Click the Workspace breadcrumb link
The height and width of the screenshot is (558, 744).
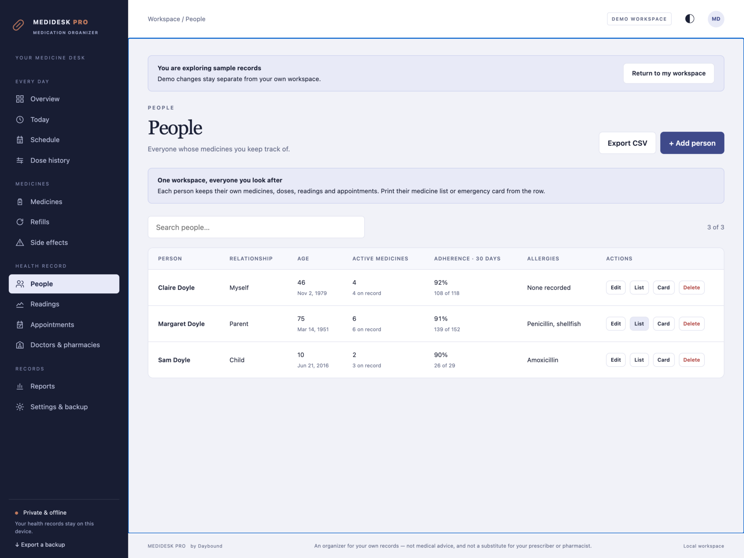(164, 19)
